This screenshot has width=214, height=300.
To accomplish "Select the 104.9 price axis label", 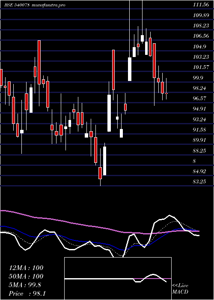I will (x=200, y=47).
